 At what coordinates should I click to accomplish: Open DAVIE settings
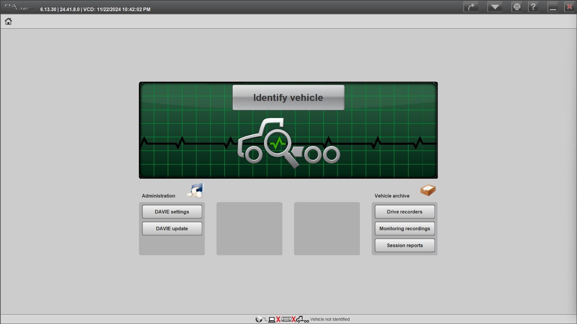[x=172, y=212]
